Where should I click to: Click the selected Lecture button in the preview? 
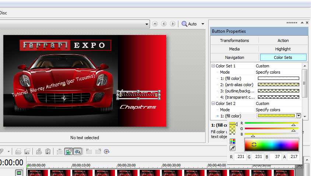(138, 95)
